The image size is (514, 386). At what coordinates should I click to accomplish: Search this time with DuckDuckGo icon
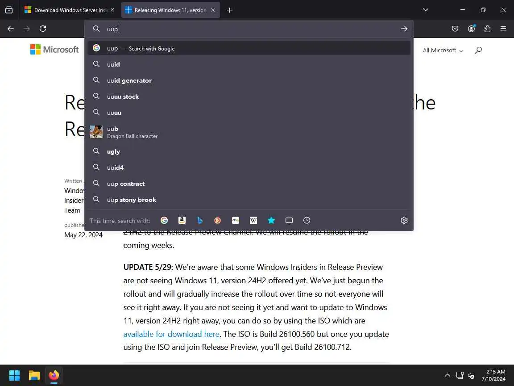(217, 220)
